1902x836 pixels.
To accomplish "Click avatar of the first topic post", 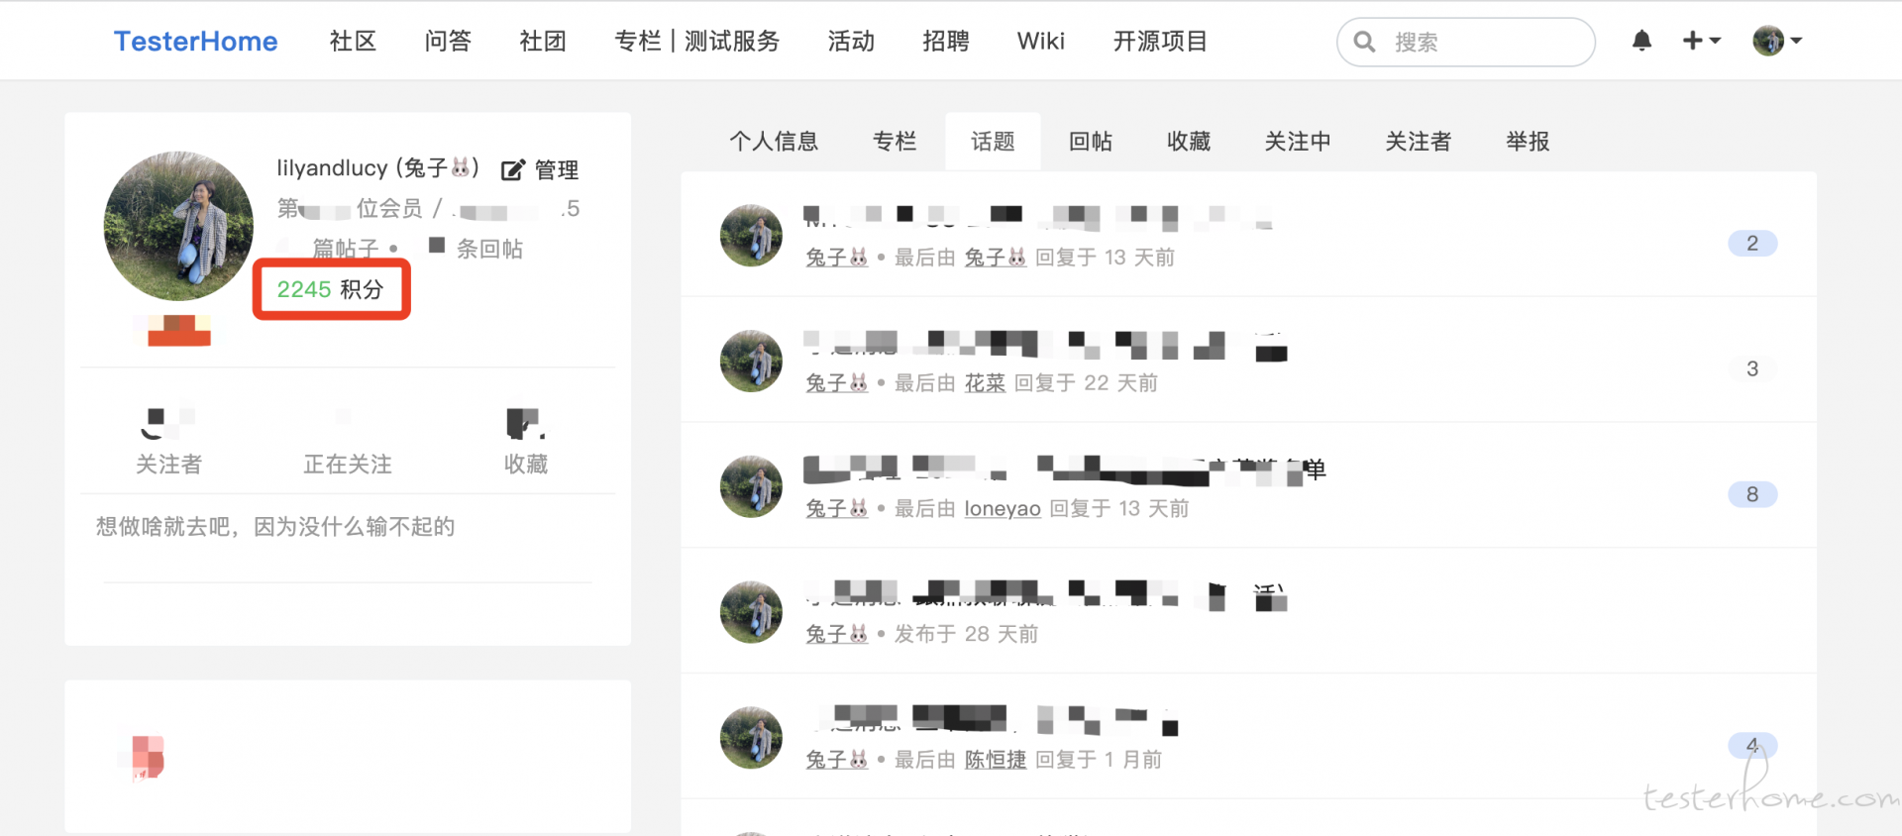I will pos(751,236).
